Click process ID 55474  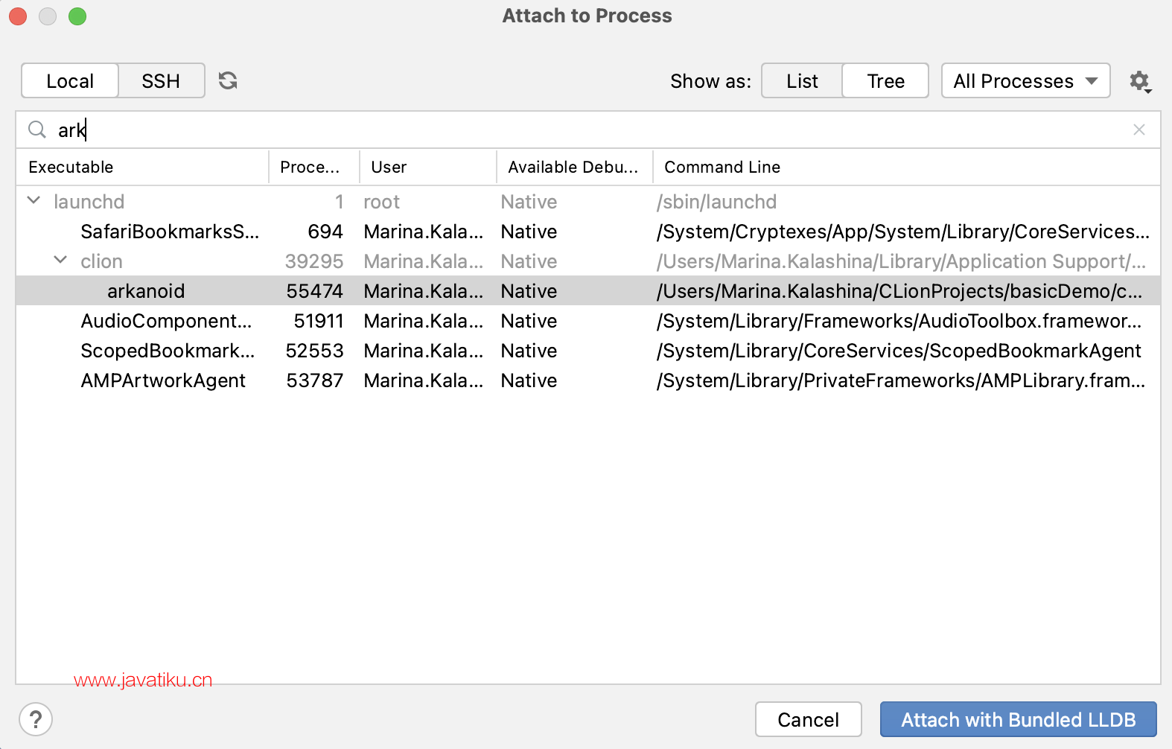(x=315, y=291)
